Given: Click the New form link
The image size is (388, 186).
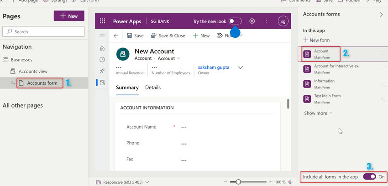Looking at the screenshot, I should (316, 40).
